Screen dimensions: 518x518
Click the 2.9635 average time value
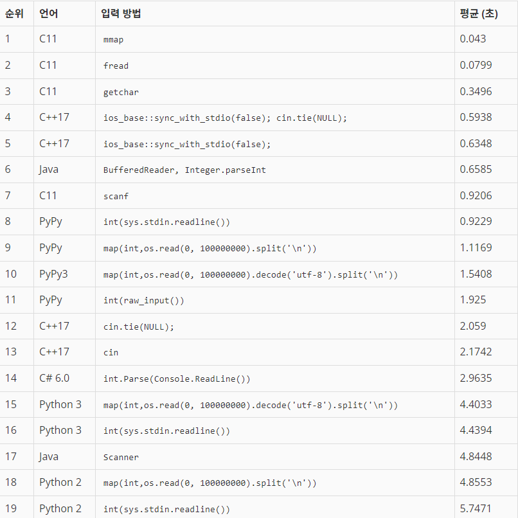[476, 378]
